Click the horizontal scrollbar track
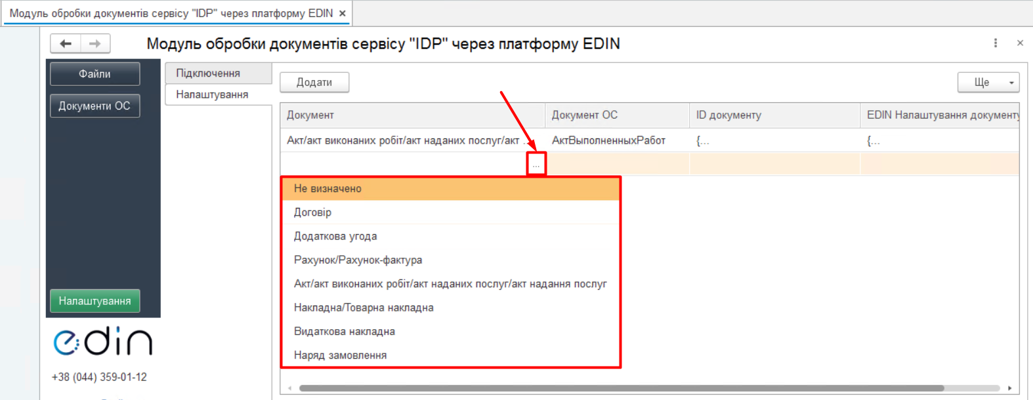 (971, 388)
